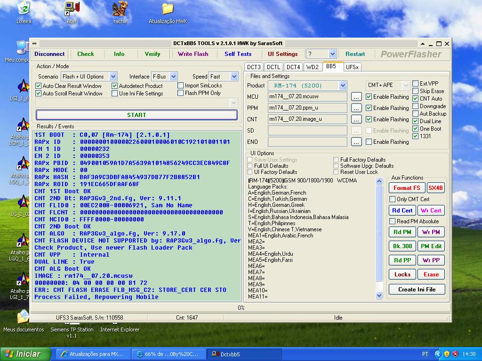The image size is (482, 361).
Task: Click the yellow security shield tray icon
Action: (x=447, y=354)
